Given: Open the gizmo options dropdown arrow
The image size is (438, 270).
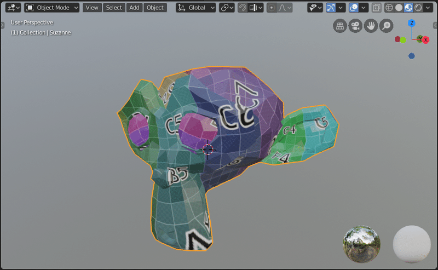Looking at the screenshot, I should click(x=341, y=8).
